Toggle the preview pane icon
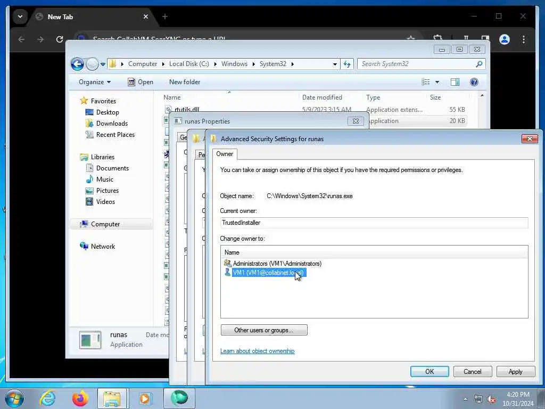The height and width of the screenshot is (409, 545). 455,82
